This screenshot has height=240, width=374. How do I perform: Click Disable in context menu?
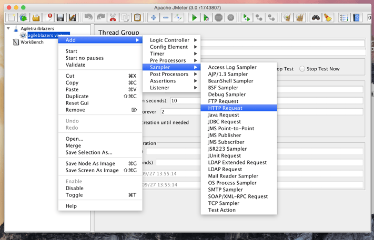click(100, 188)
